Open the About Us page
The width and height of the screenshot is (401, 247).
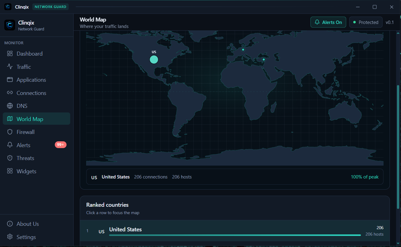(x=37, y=224)
